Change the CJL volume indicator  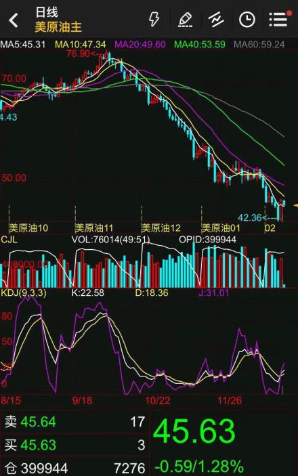coord(9,240)
